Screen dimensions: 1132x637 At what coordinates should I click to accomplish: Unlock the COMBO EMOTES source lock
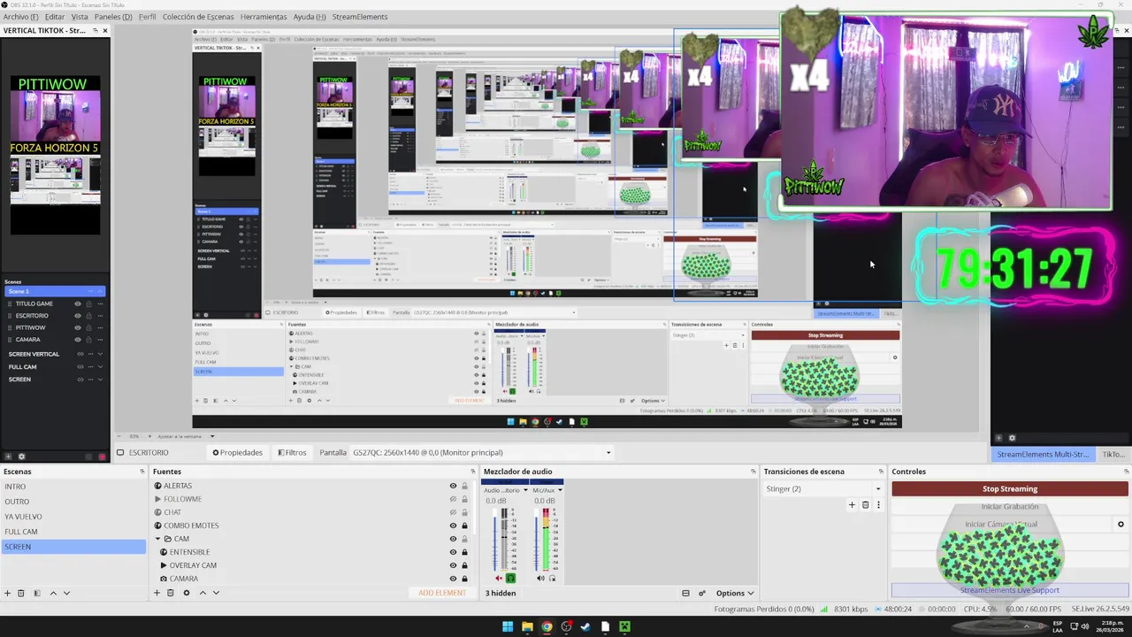tap(464, 526)
